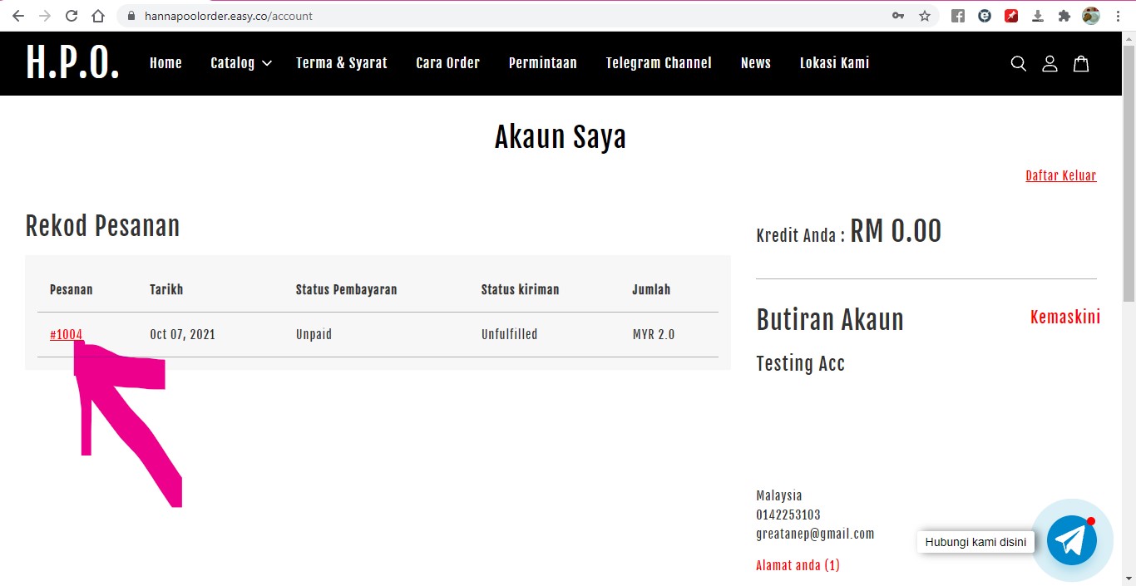Open the site search magnifier icon
1136x586 pixels.
[1018, 64]
